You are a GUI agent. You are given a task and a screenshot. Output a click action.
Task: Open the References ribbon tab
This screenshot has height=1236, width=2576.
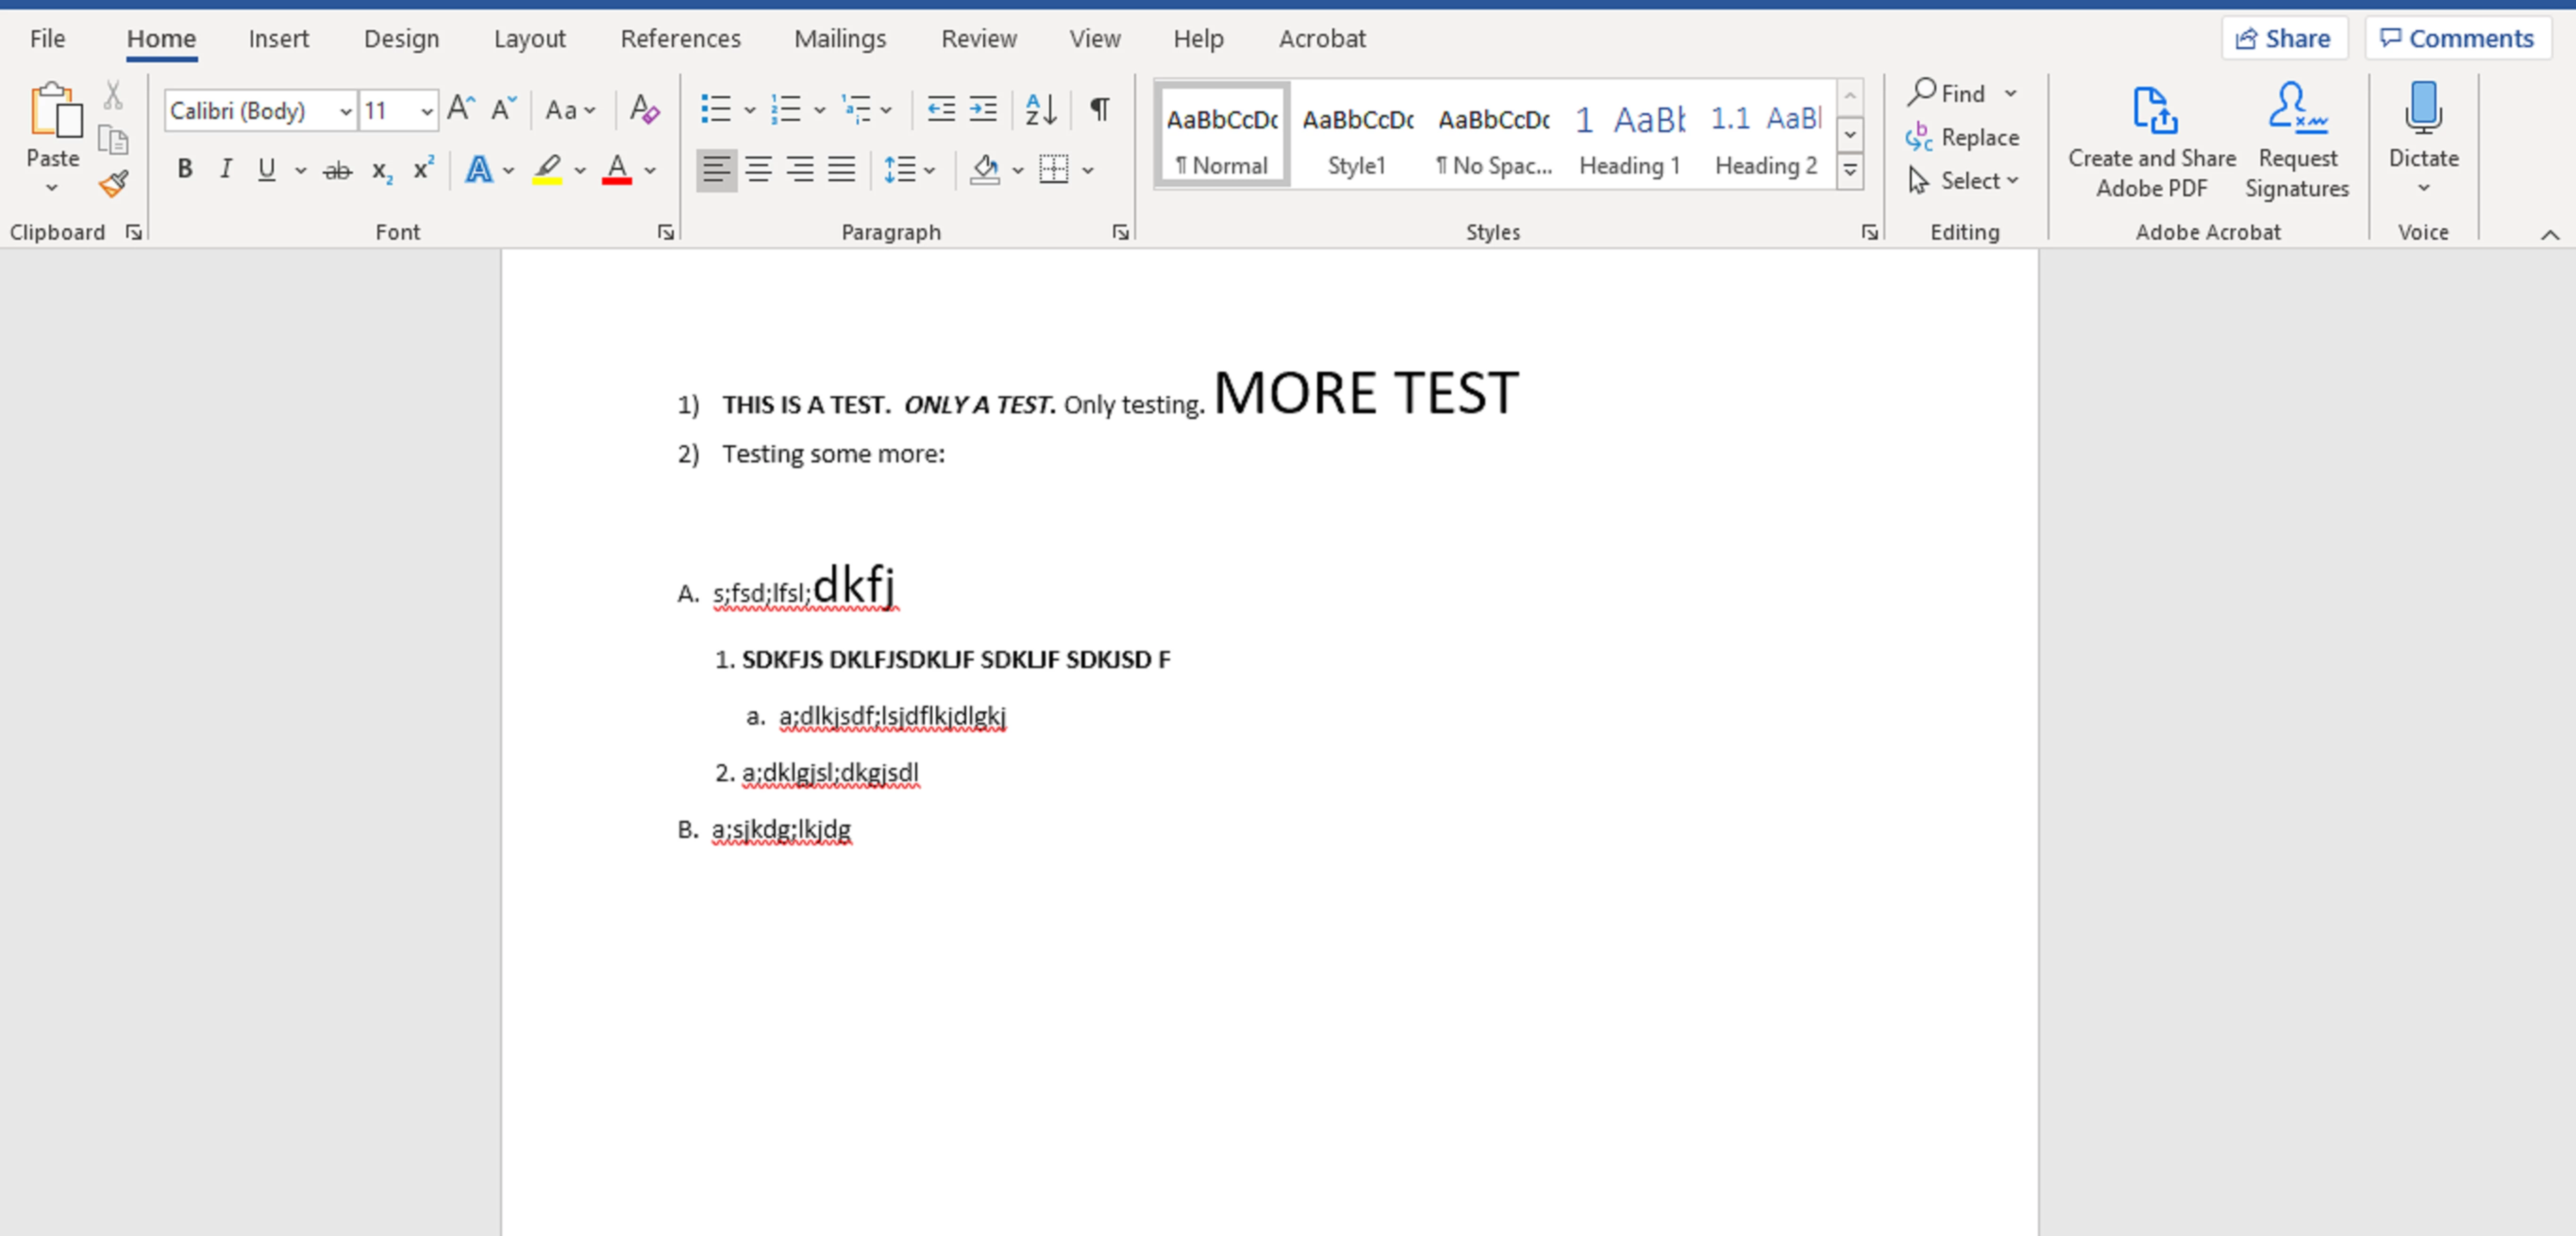click(680, 38)
